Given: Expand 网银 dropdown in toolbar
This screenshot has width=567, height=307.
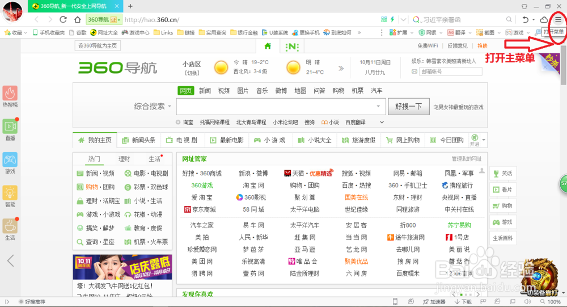Looking at the screenshot, I should point(441,32).
